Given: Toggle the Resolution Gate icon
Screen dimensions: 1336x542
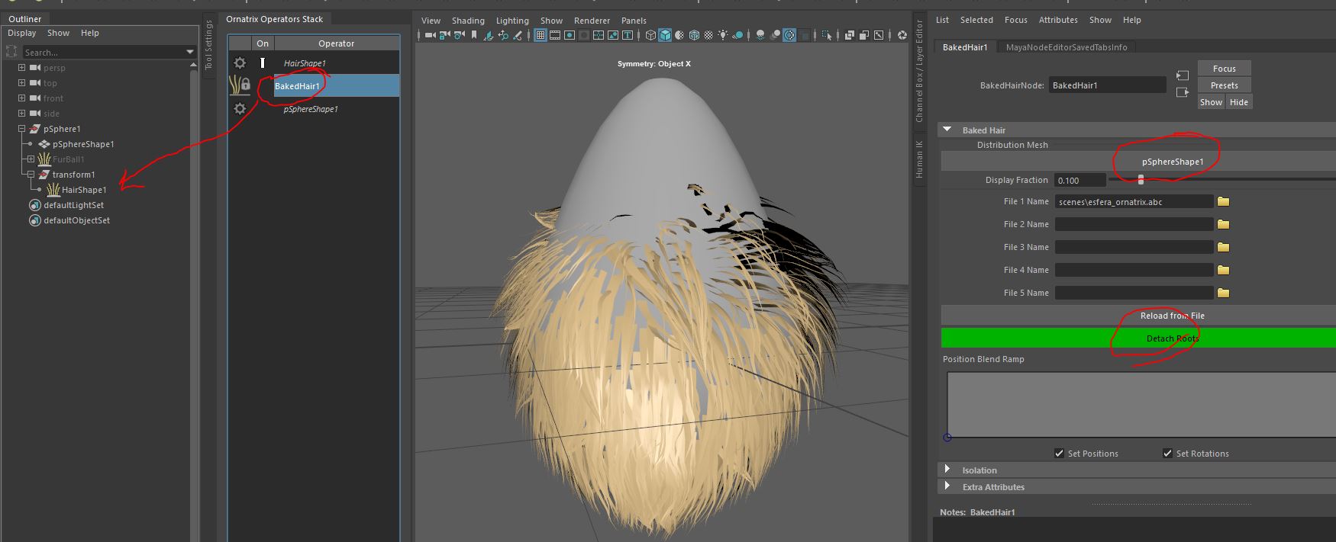Looking at the screenshot, I should [570, 35].
